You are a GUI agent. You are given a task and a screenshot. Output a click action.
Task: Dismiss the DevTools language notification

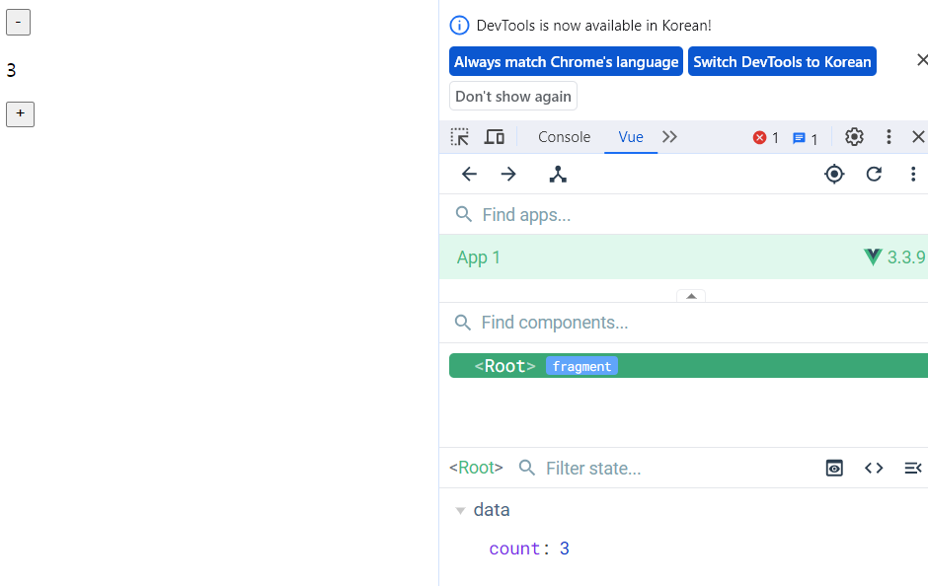tap(921, 60)
